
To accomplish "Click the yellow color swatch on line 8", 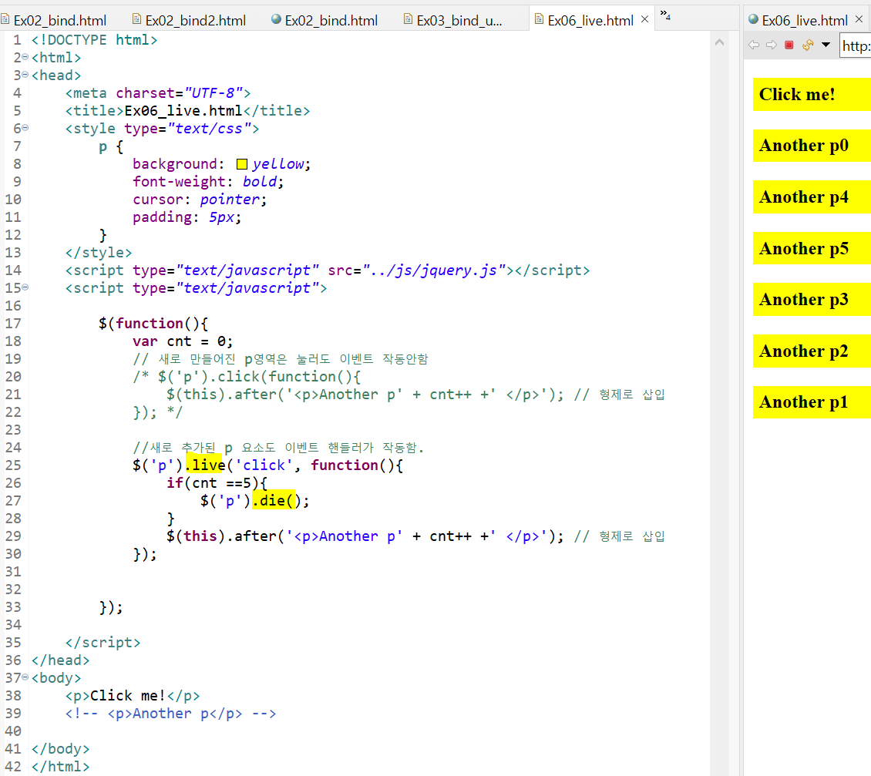I will [x=241, y=164].
